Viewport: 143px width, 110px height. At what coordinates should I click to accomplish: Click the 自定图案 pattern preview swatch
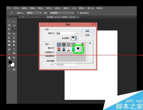(x=73, y=38)
